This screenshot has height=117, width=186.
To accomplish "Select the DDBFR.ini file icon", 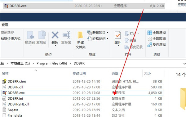I will click(x=4, y=98).
